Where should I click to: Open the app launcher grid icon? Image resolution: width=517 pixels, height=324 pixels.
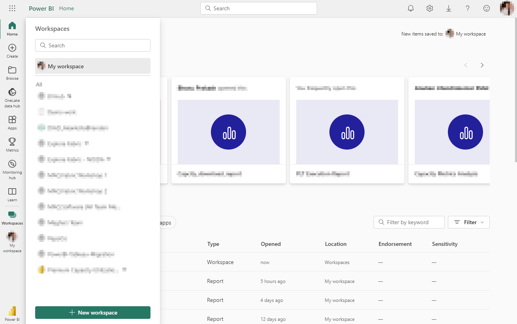12,8
